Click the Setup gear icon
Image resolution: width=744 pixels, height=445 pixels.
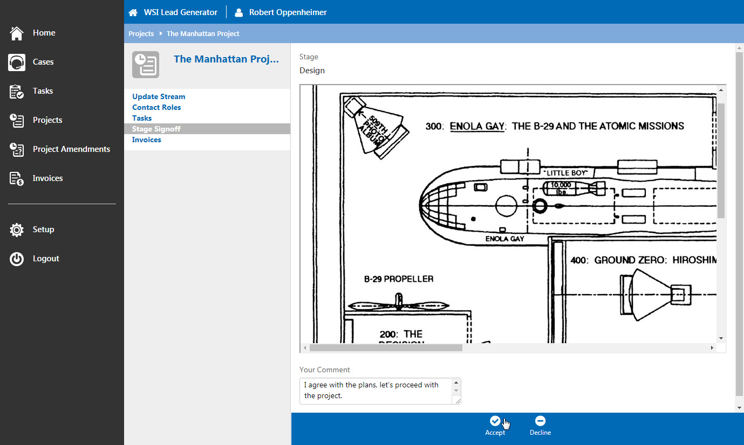point(17,230)
